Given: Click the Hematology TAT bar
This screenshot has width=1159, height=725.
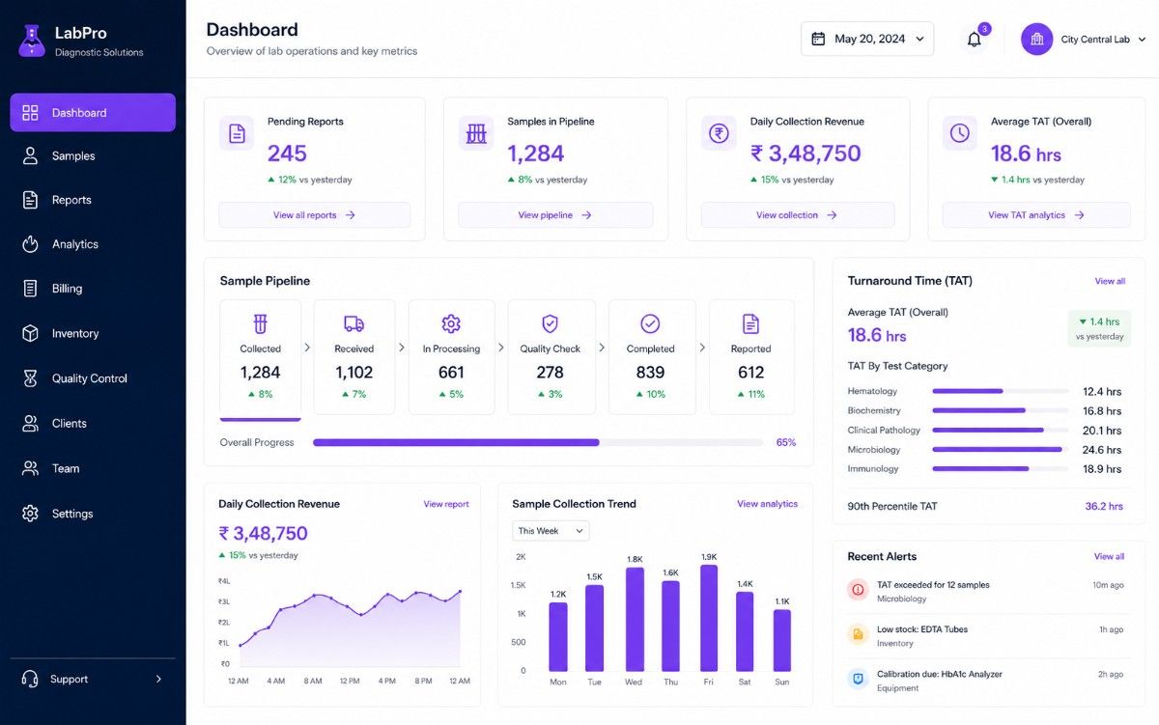Looking at the screenshot, I should click(1001, 391).
